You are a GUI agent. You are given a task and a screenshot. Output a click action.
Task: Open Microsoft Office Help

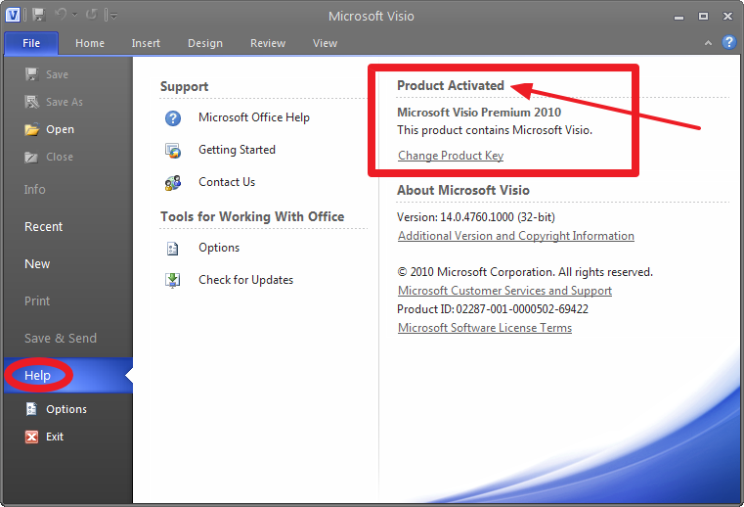pos(254,117)
